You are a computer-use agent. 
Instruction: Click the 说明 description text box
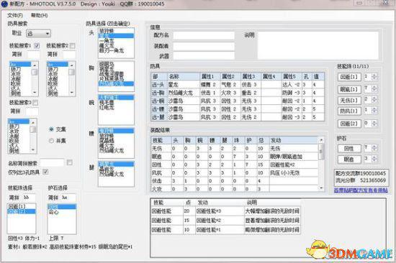318,45
